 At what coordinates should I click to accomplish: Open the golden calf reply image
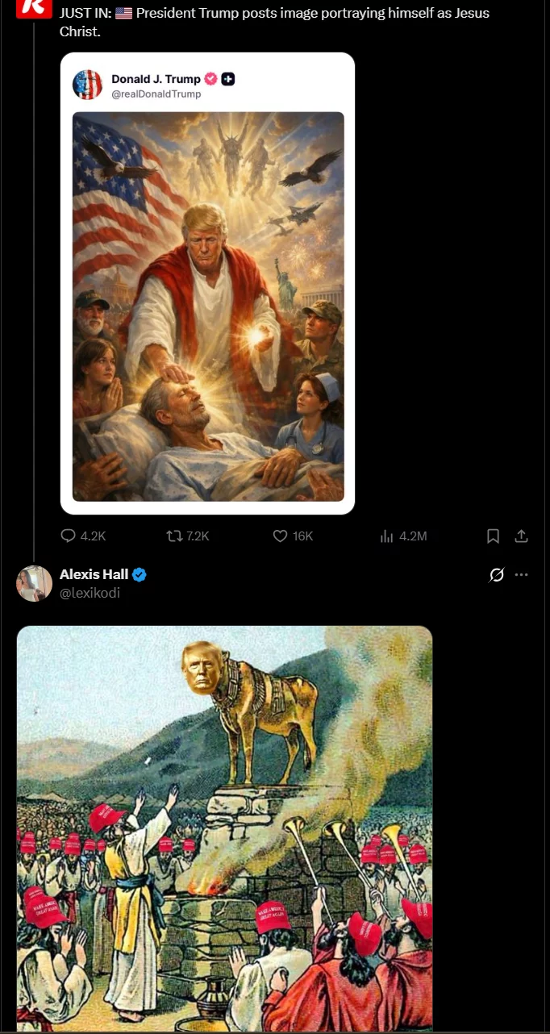point(224,829)
